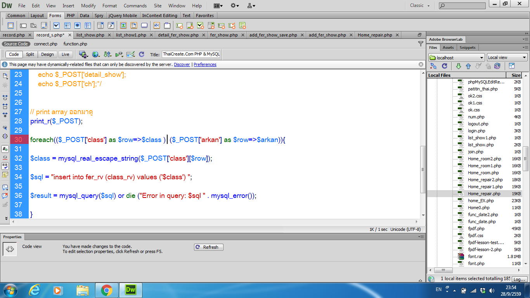
Task: Click the document Title input field
Action: [191, 54]
